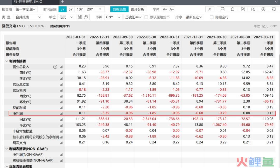Open the 报告期 dropdown
Viewport: 280px width, 168px height.
click(x=25, y=9)
